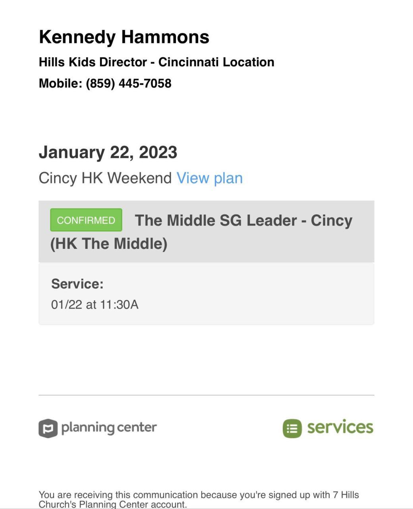413x509 pixels.
Task: Tap the mobile number (859) 445-7058
Action: coord(129,84)
